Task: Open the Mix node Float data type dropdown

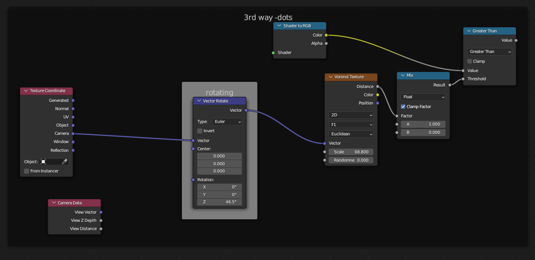Action: click(423, 97)
